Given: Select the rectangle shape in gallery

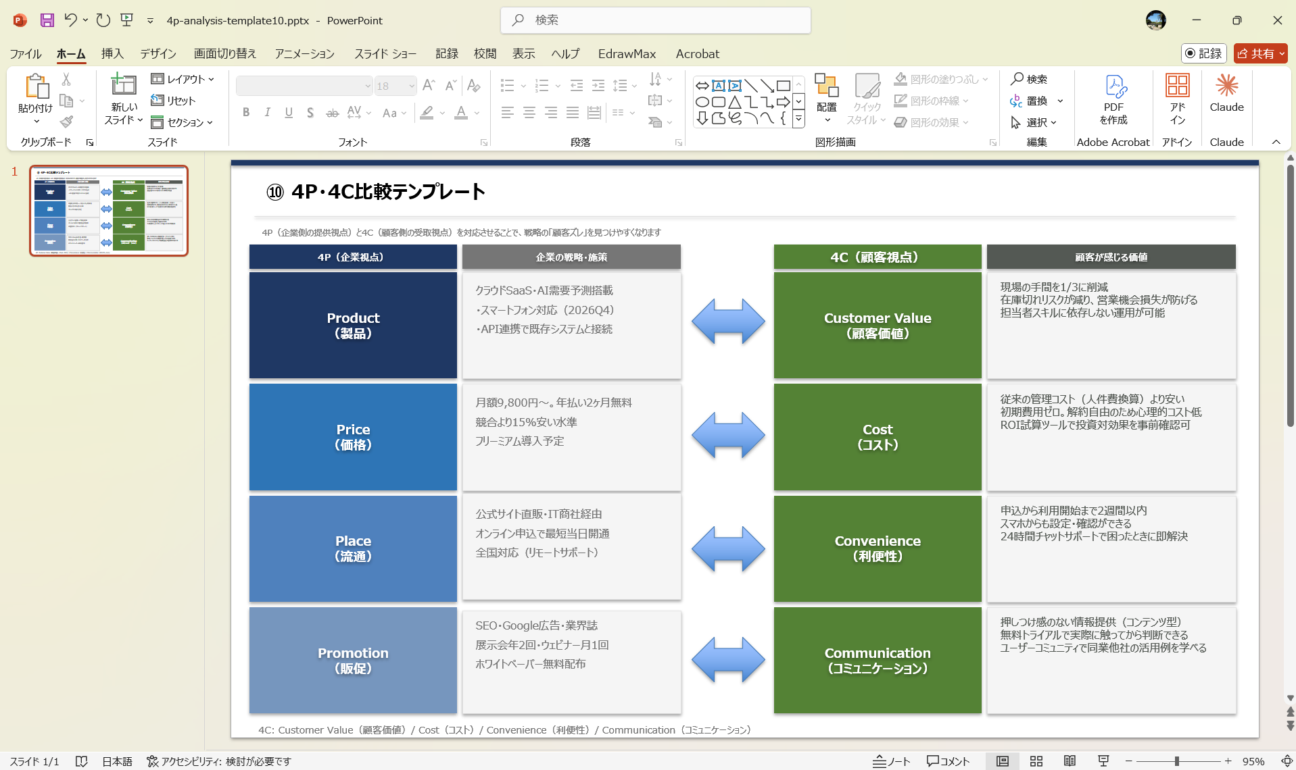Looking at the screenshot, I should pos(784,86).
